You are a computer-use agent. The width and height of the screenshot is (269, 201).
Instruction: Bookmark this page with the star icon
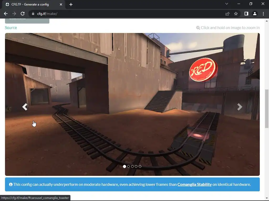(236, 14)
